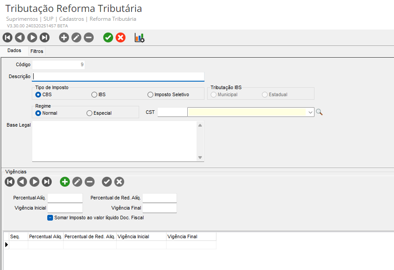Focus the Vigência Inicial date field

click(65, 208)
